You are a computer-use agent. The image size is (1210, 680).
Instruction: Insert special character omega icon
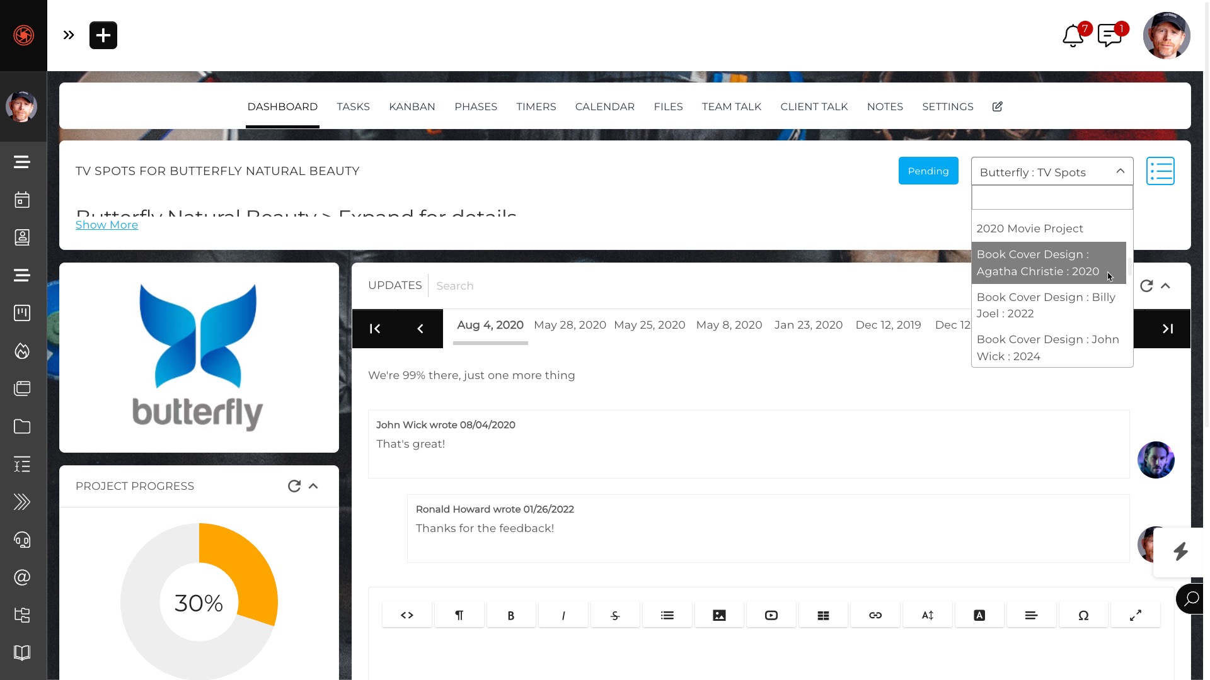1083,615
